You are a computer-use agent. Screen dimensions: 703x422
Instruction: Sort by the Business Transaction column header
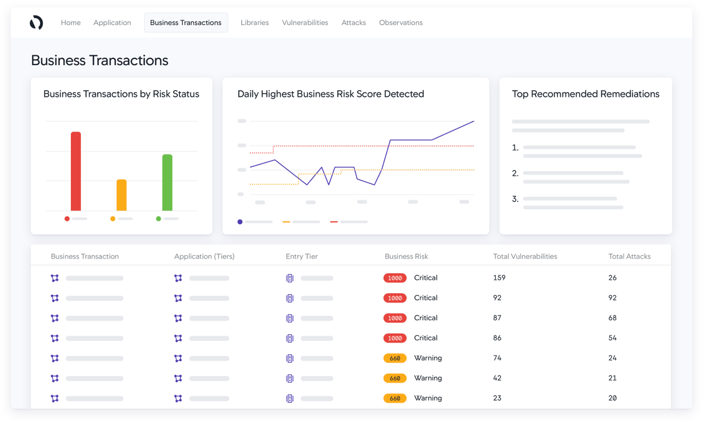click(85, 256)
